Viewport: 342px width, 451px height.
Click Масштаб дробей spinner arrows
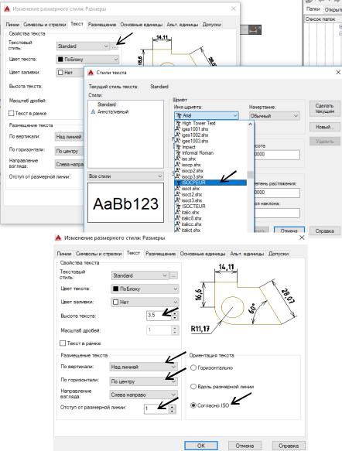tap(175, 330)
